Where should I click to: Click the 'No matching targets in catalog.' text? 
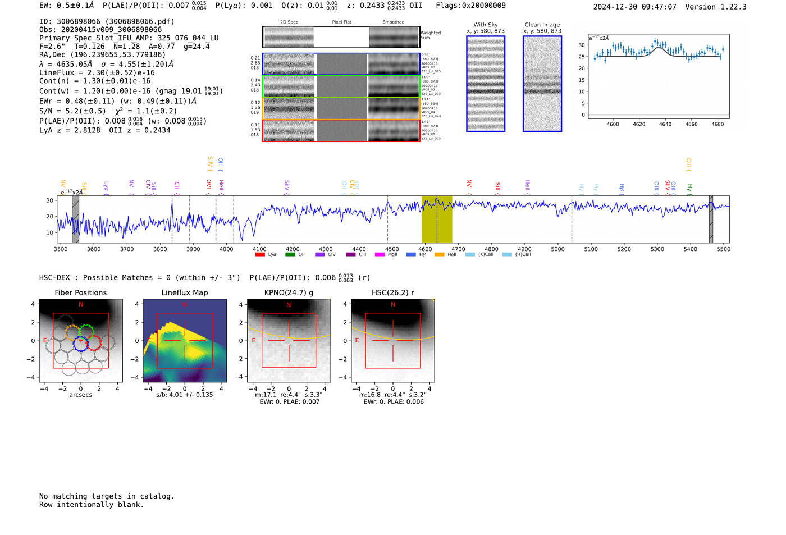click(107, 496)
